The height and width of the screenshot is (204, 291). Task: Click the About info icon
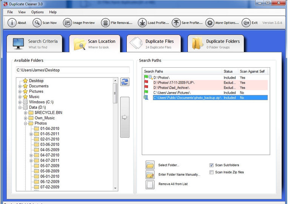pos(12,23)
